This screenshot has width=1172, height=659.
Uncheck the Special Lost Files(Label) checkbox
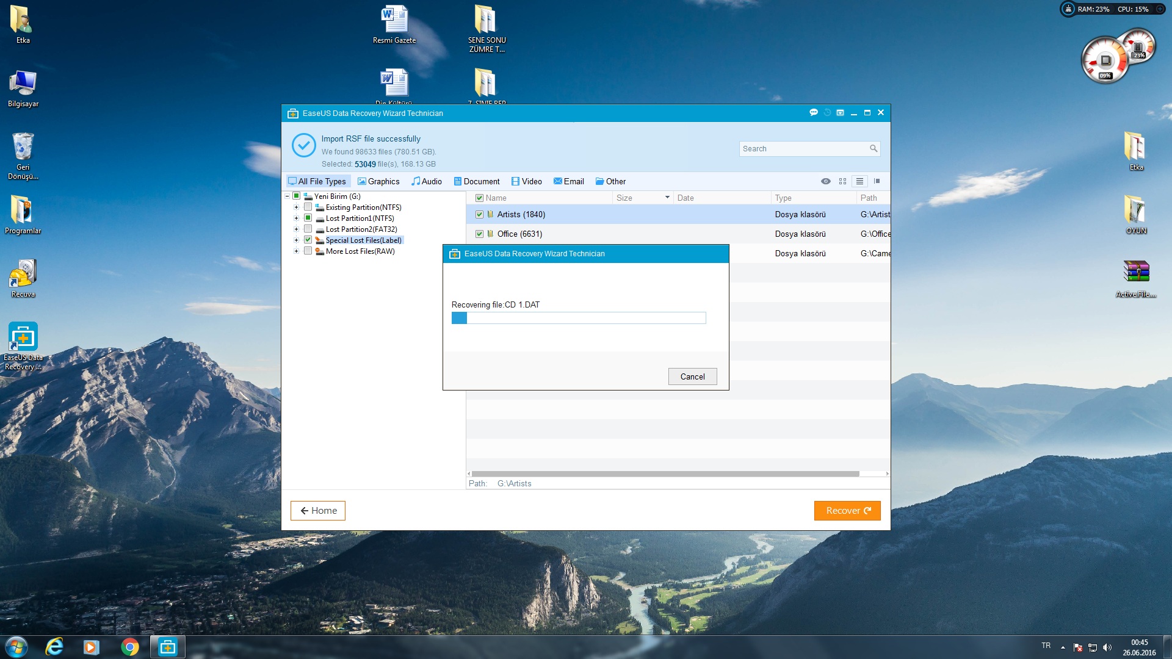click(x=308, y=240)
